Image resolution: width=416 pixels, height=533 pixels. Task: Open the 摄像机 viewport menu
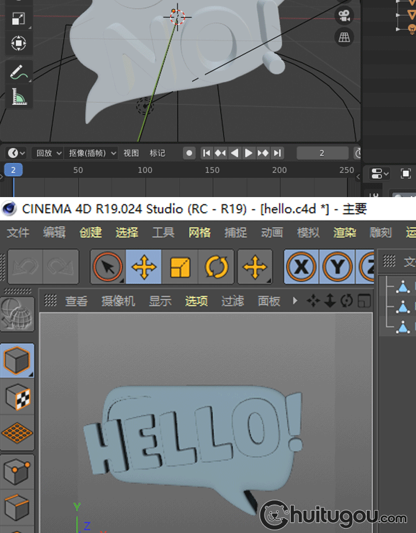pos(118,301)
